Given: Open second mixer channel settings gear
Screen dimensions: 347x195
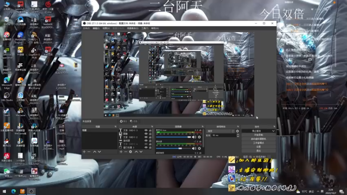Looking at the screenshot, I should click(200, 148).
